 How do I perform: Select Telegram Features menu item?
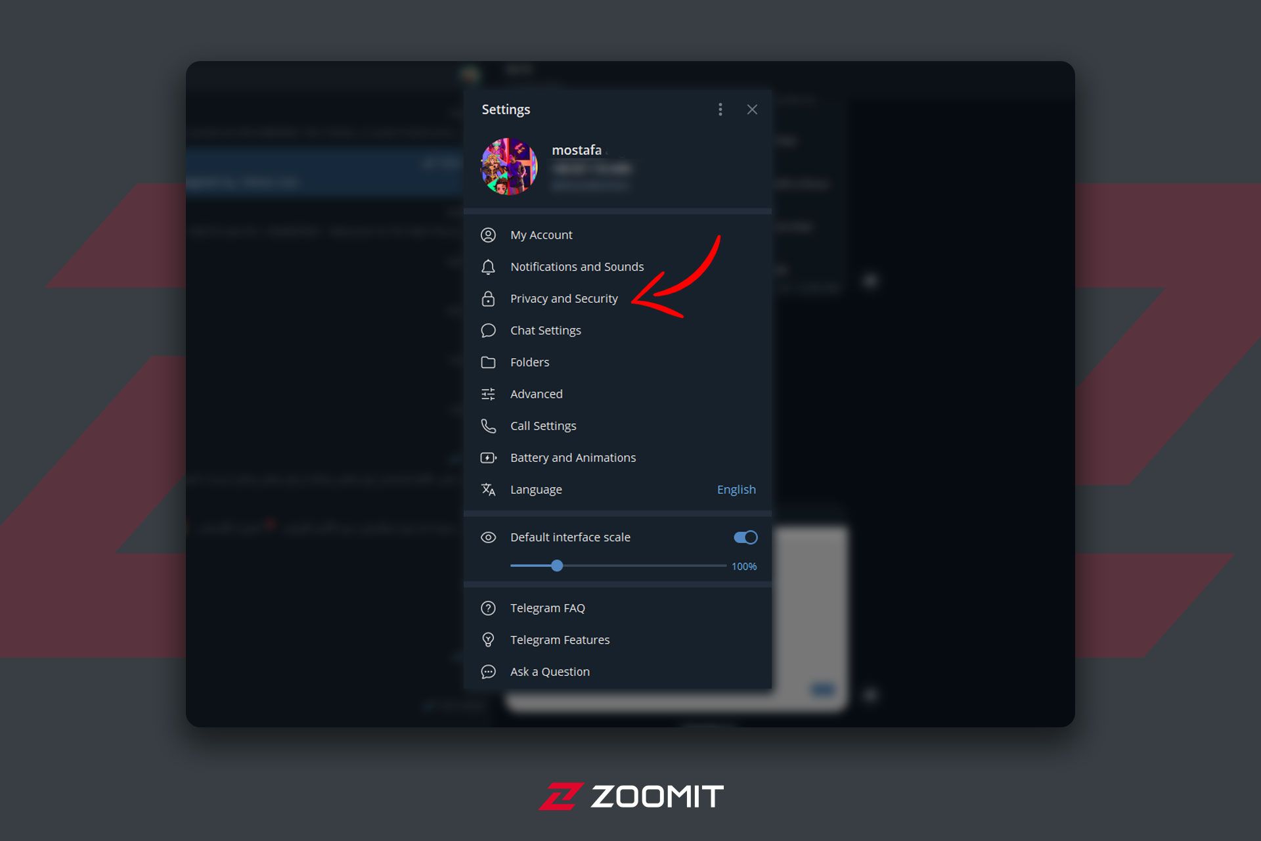(x=559, y=639)
